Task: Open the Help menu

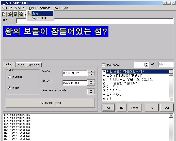Action: (x=65, y=8)
